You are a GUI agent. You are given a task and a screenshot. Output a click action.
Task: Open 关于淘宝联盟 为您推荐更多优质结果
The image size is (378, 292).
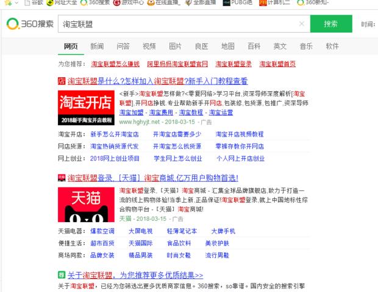point(135,275)
